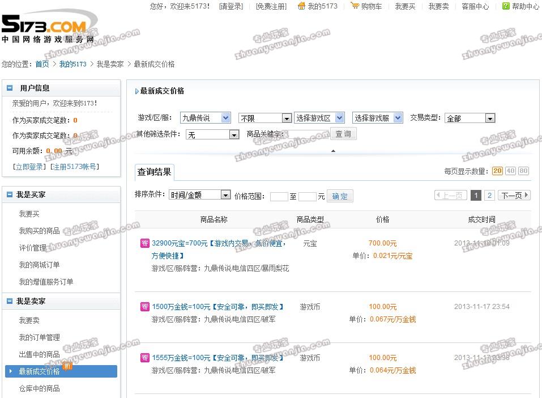Open the 选择游戏服 dropdown
This screenshot has width=542, height=398.
378,118
